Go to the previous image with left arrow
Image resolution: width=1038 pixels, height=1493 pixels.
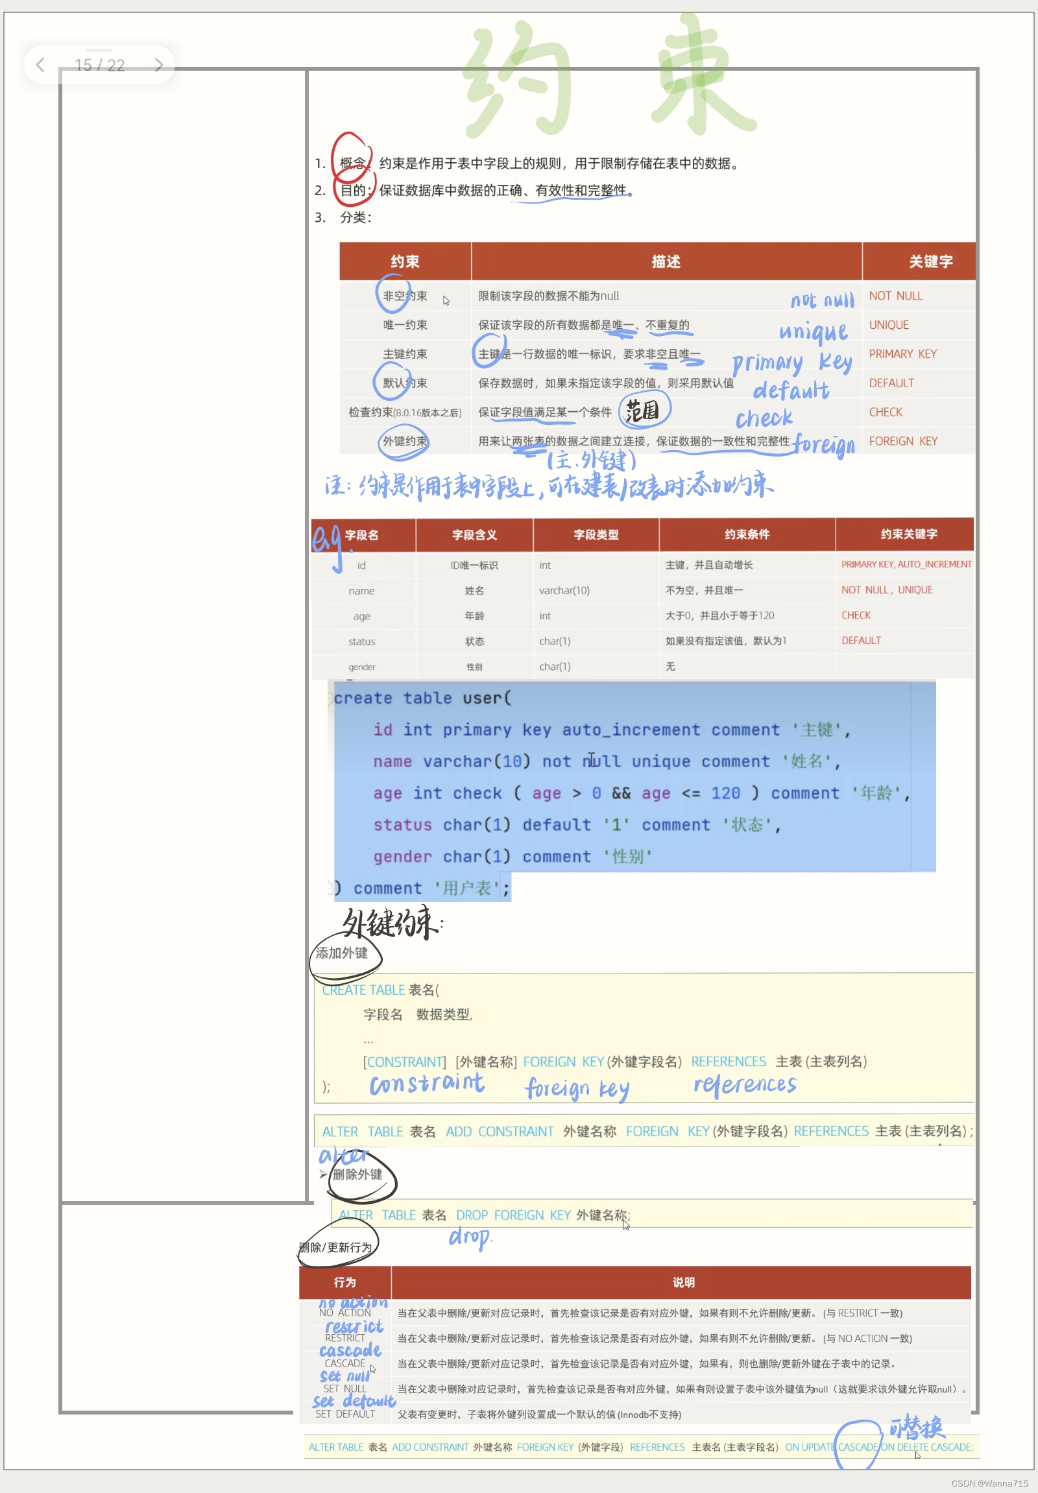tap(40, 64)
